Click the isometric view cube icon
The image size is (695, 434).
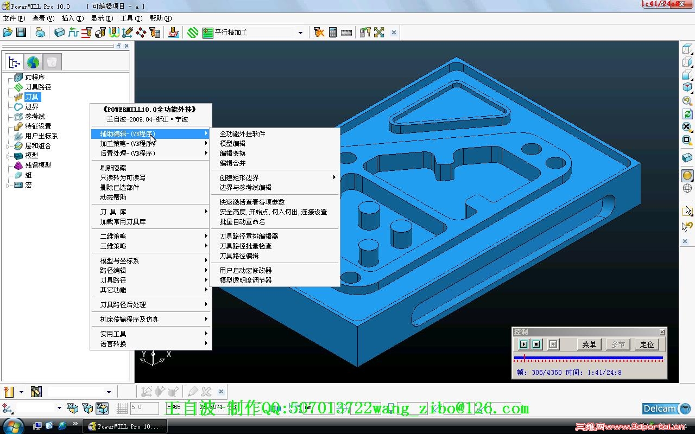click(x=687, y=87)
